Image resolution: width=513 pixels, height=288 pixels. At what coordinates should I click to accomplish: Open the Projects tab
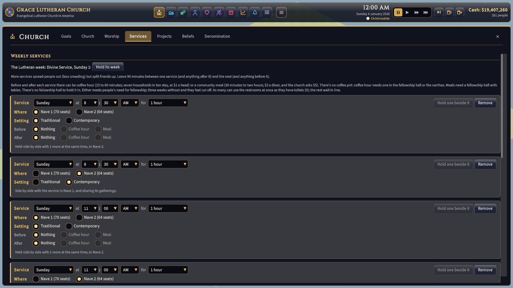point(164,36)
